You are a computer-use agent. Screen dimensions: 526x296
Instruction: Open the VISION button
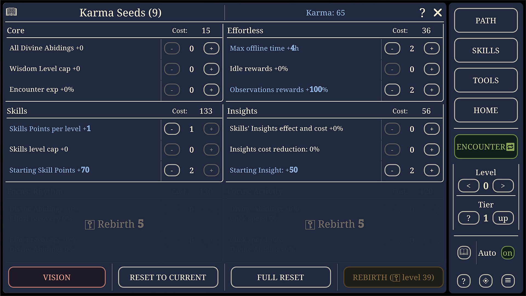[x=57, y=277]
